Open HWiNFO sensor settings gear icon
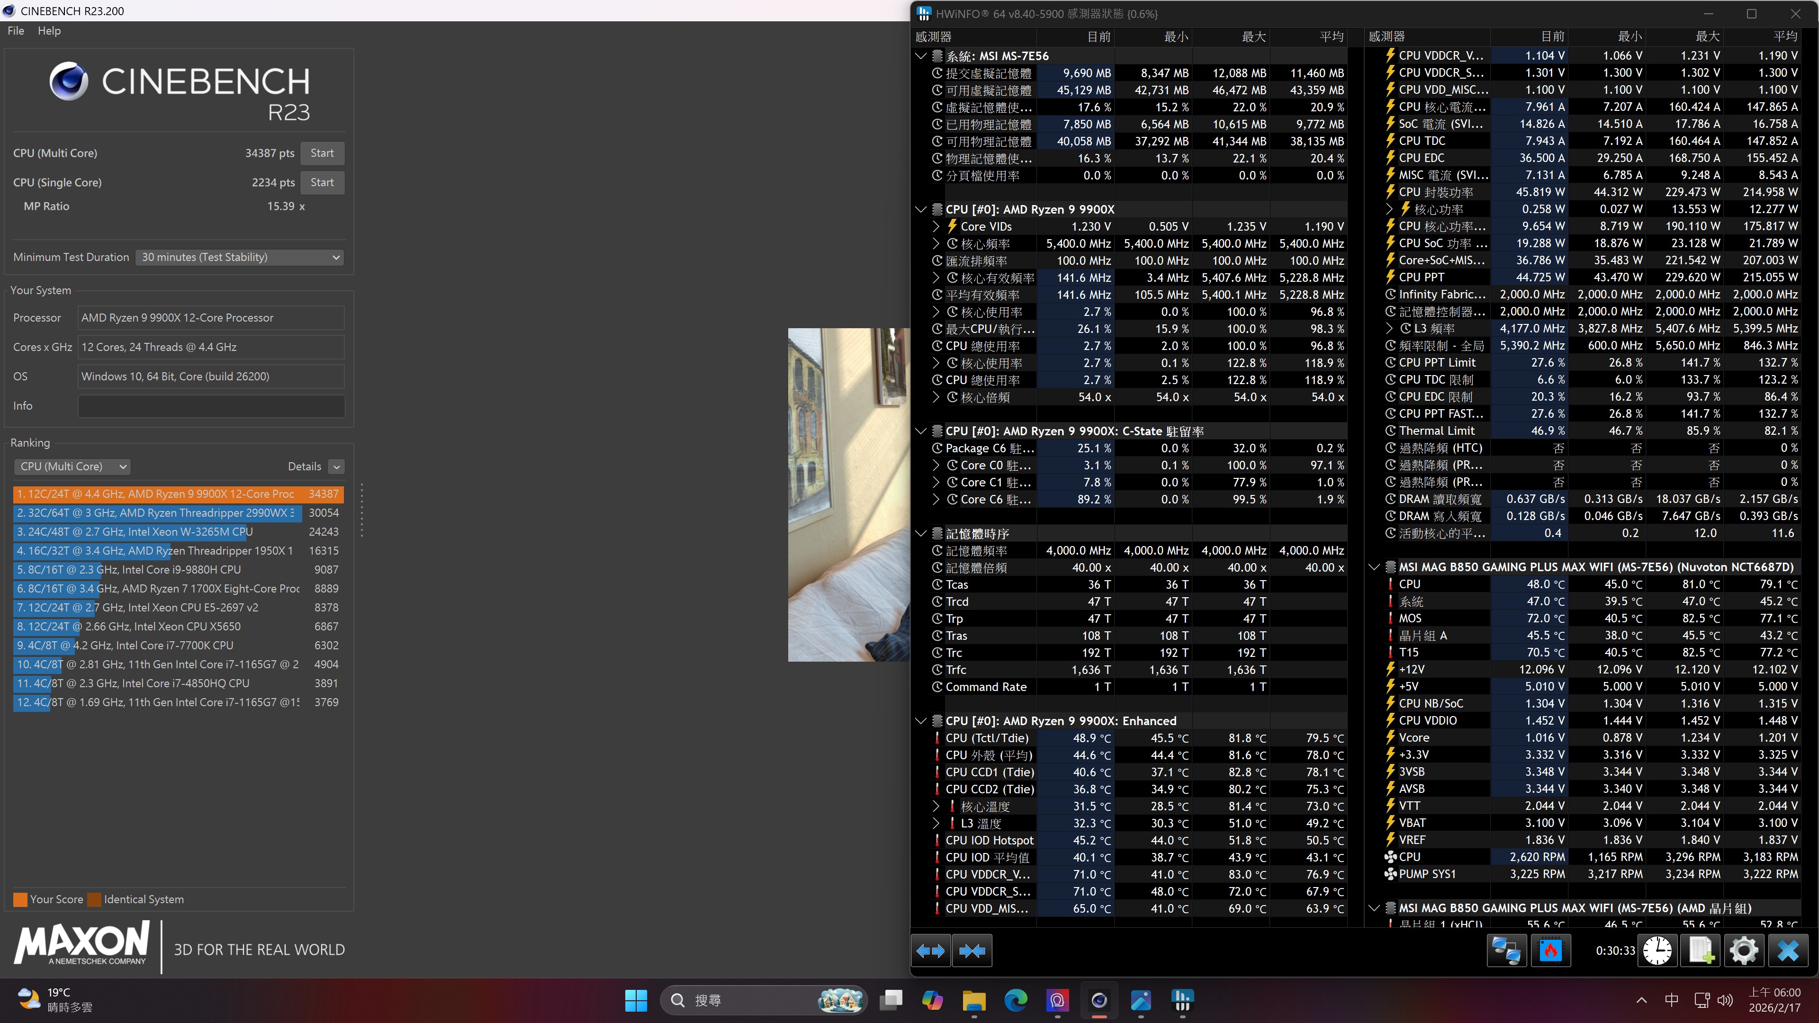This screenshot has width=1819, height=1023. pyautogui.click(x=1744, y=951)
